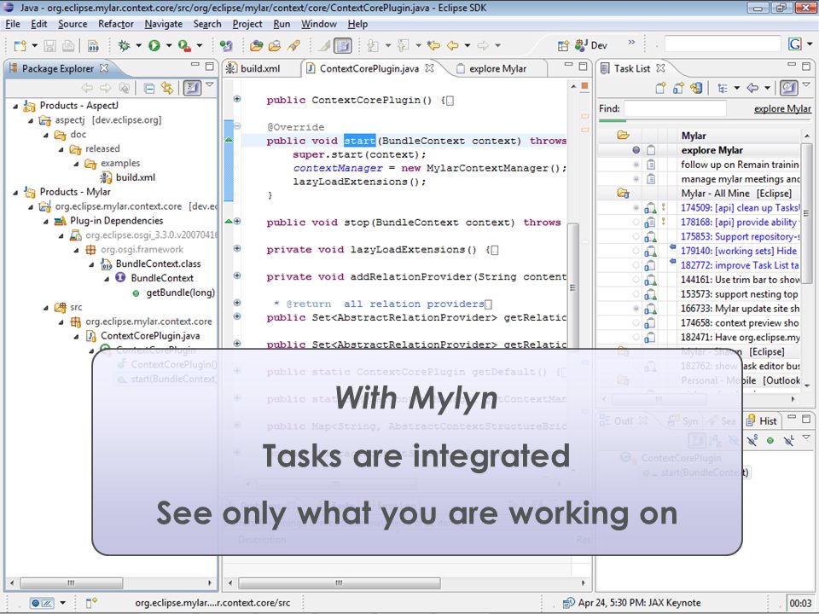Collapse the Plug-in Dependencies node
Screen dimensions: 819x614
click(46, 222)
